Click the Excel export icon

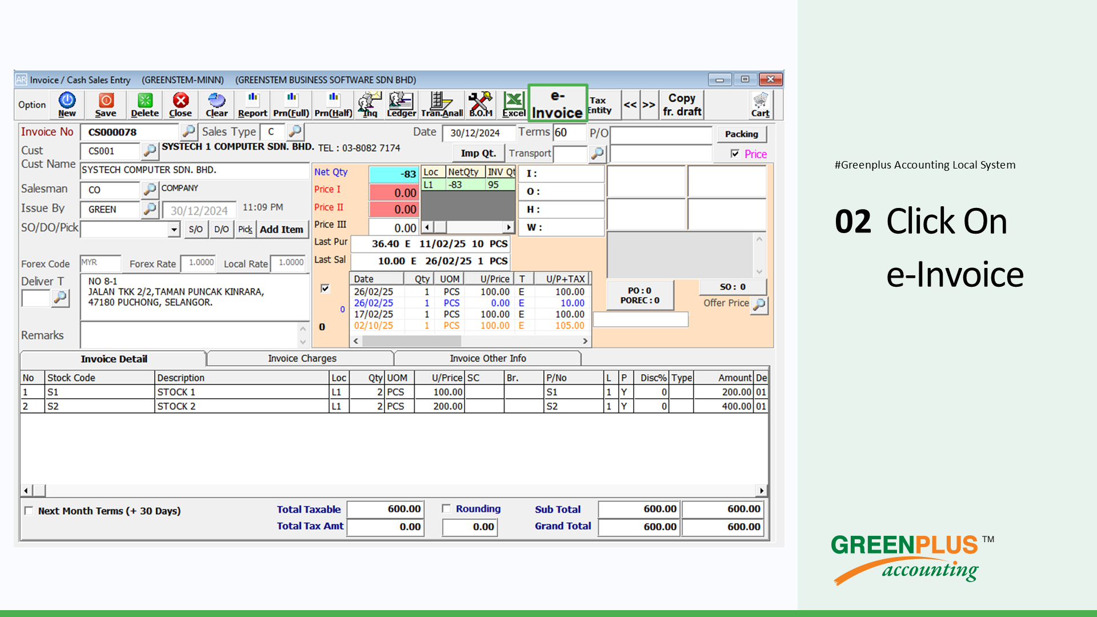(514, 105)
